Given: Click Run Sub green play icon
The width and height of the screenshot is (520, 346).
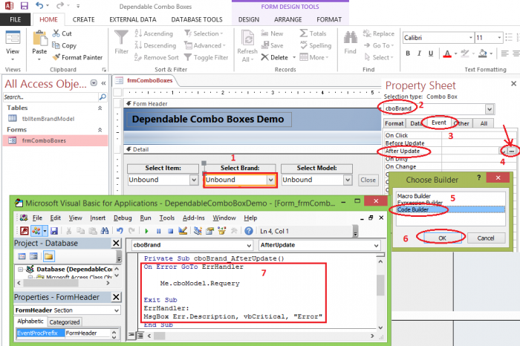Looking at the screenshot, I should coord(146,231).
